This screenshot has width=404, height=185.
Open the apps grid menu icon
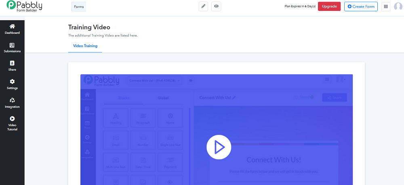tap(386, 6)
